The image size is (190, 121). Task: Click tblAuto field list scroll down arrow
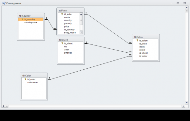(x=81, y=32)
